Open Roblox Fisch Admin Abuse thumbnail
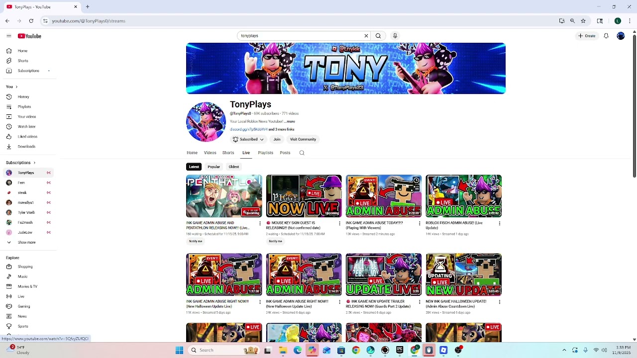The height and width of the screenshot is (358, 637). pos(464,196)
